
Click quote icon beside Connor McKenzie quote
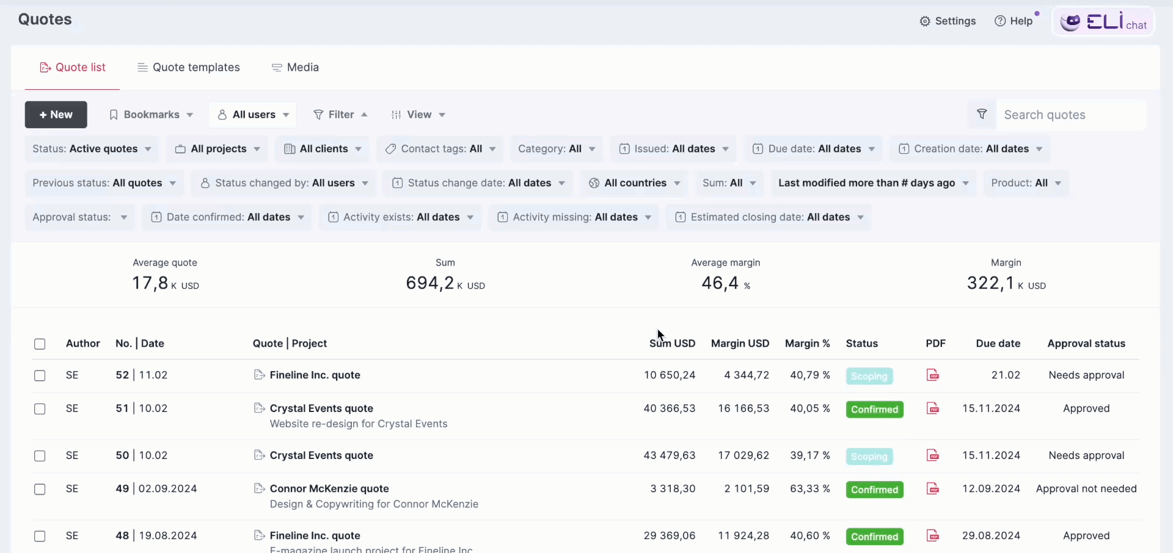(259, 488)
